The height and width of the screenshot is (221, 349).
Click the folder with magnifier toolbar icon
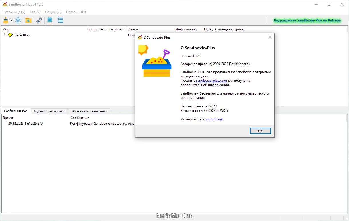click(x=28, y=20)
